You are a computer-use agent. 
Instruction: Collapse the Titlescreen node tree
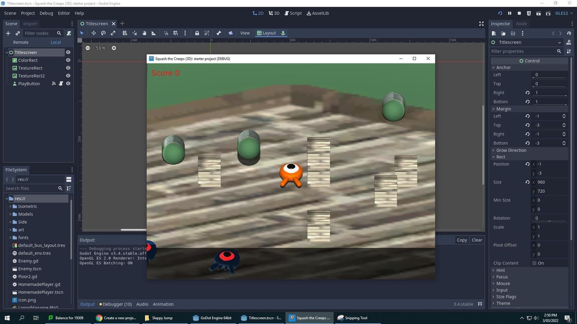7,52
